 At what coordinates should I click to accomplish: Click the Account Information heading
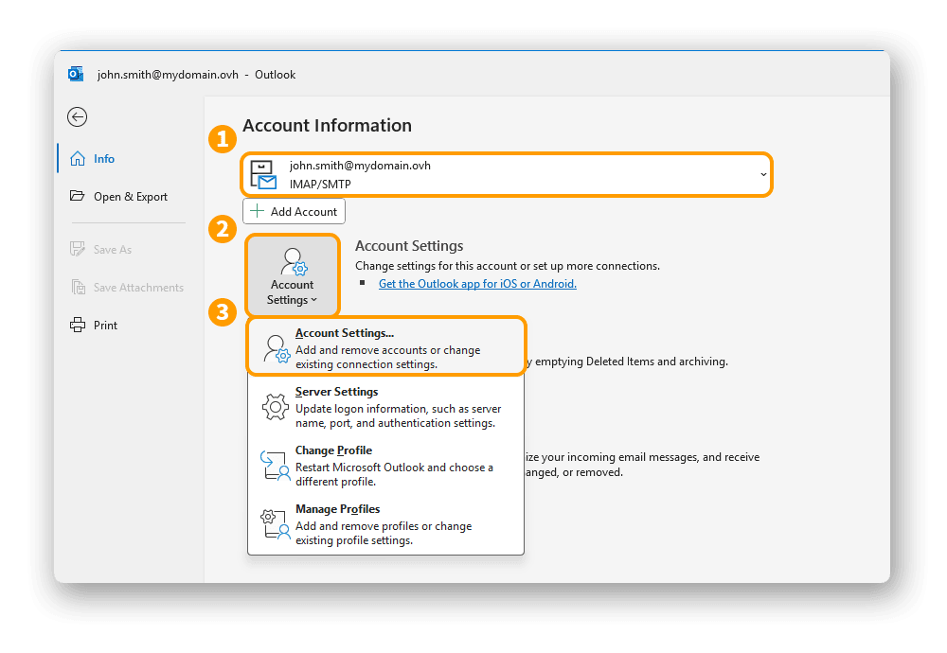point(328,126)
